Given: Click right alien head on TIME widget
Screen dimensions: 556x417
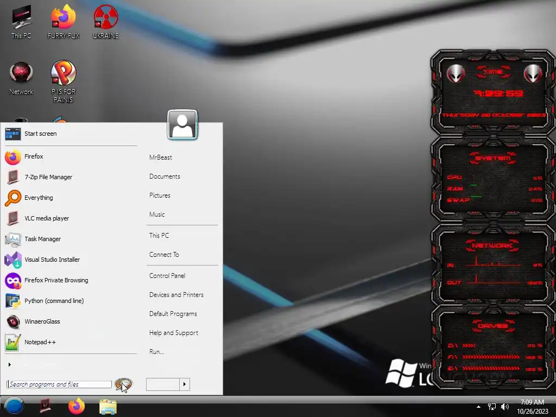Looking at the screenshot, I should [x=533, y=73].
